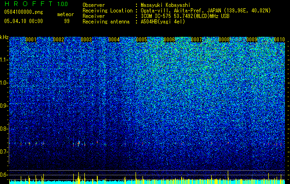The height and width of the screenshot is (184, 290).
Task: Click the meteor count value 99
Action: pyautogui.click(x=67, y=21)
